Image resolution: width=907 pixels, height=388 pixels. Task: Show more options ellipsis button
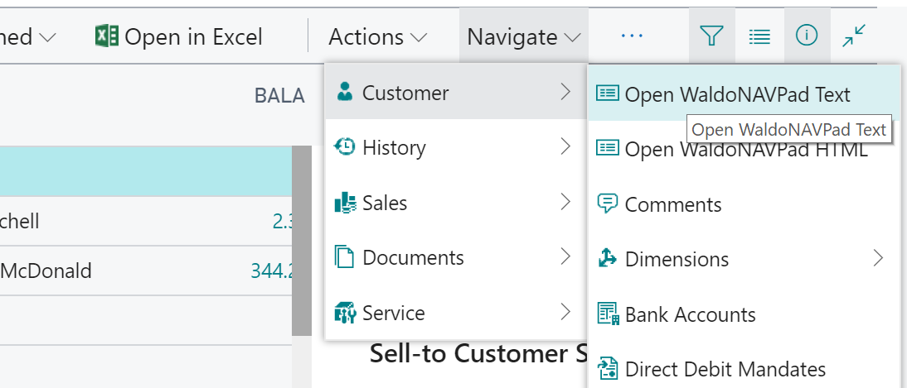pos(632,36)
